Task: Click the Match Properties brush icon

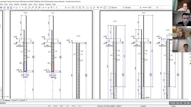Action: (94, 7)
